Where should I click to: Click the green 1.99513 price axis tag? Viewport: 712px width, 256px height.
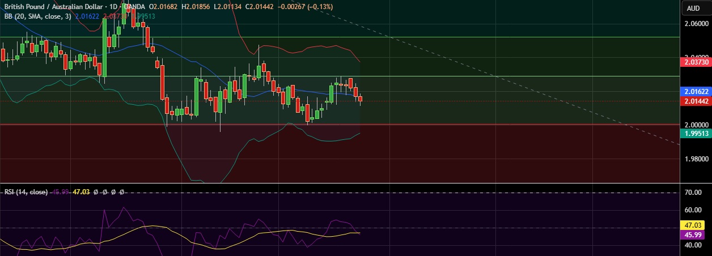point(695,133)
